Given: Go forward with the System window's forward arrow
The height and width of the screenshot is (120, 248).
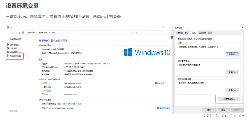Looking at the screenshot, I should click(x=13, y=33).
